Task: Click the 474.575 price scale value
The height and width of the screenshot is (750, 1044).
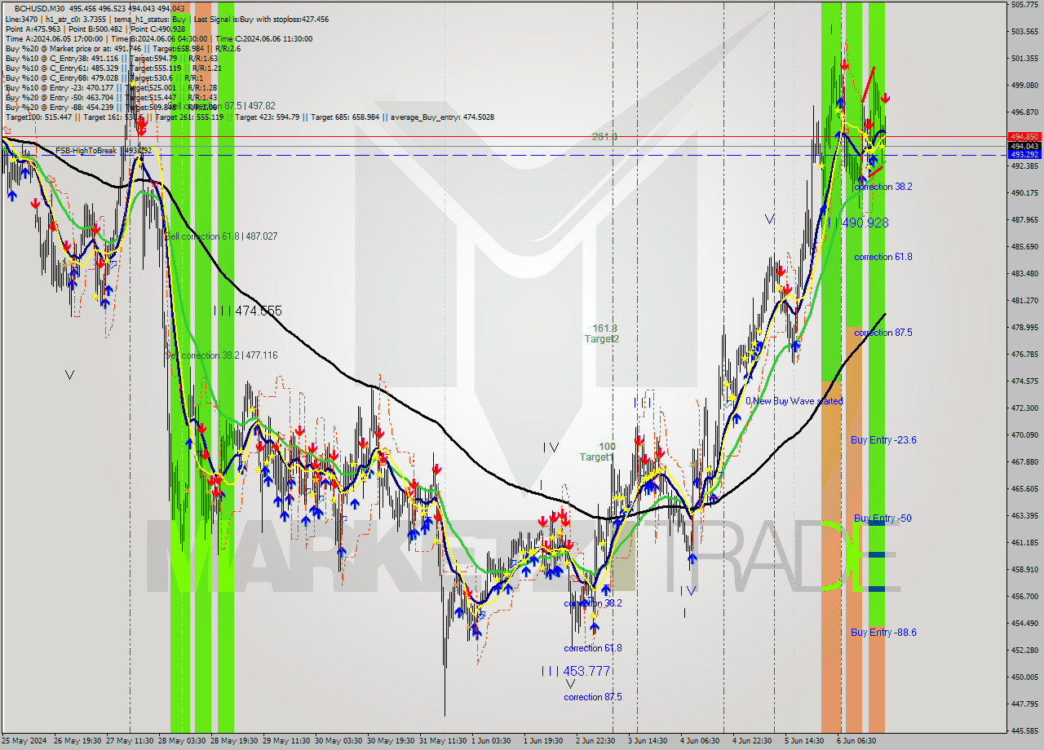Action: click(x=1024, y=381)
